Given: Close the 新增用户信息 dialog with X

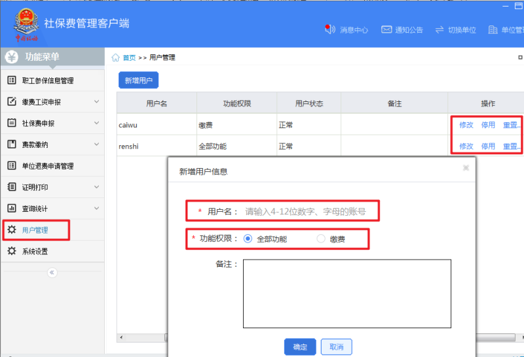Looking at the screenshot, I should coord(466,168).
